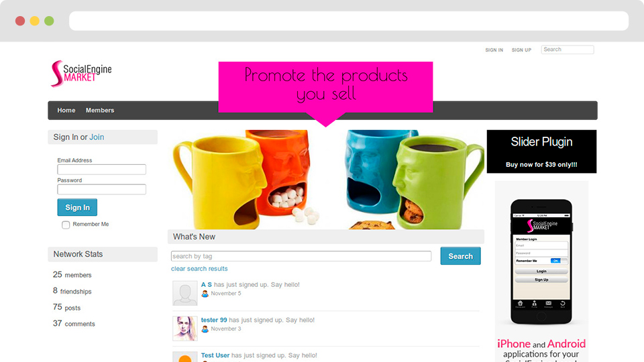Image resolution: width=644 pixels, height=362 pixels.
Task: Click the green maximize dot
Action: tap(49, 21)
